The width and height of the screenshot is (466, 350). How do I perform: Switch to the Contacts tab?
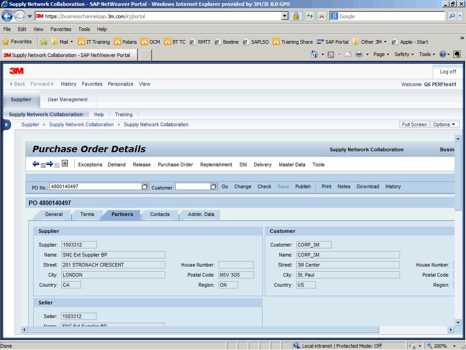160,214
